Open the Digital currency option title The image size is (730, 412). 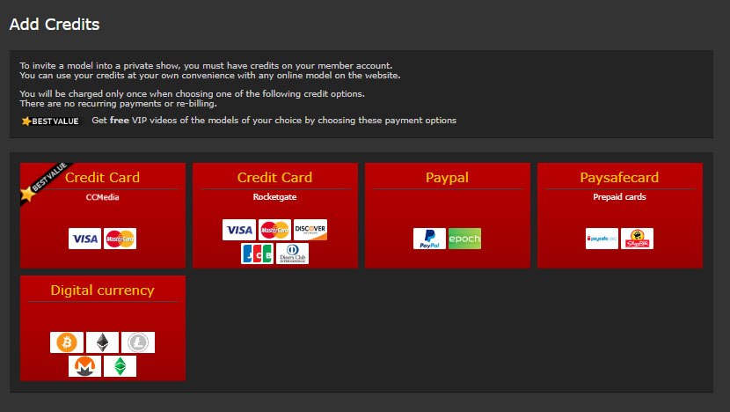pos(102,291)
